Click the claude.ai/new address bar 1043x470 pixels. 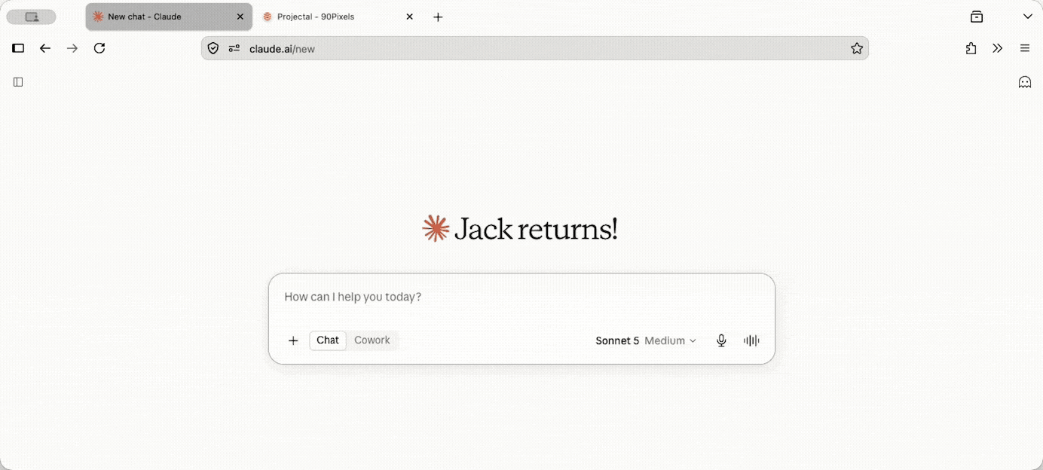535,48
